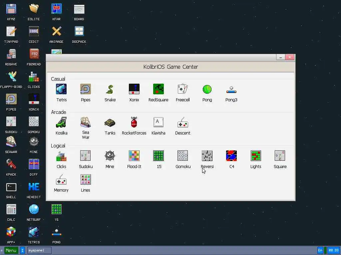This screenshot has height=255, width=341.
Task: Start the Klavisha typing game
Action: pos(158,122)
